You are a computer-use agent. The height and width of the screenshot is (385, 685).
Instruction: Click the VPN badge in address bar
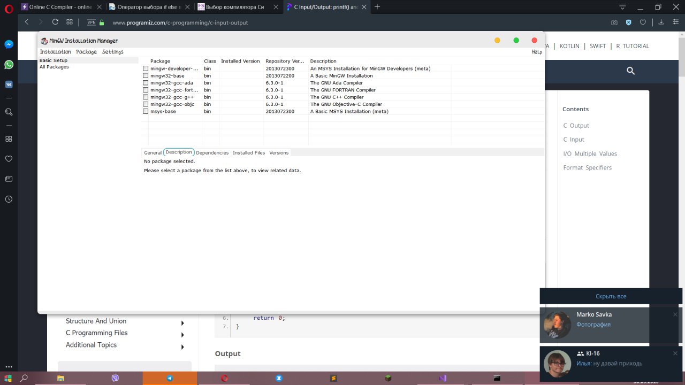pyautogui.click(x=92, y=22)
